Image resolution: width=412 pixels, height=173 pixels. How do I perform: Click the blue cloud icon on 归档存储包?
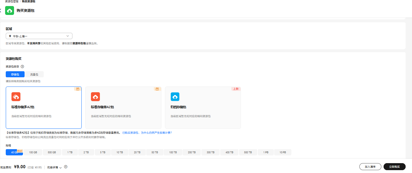click(x=175, y=97)
